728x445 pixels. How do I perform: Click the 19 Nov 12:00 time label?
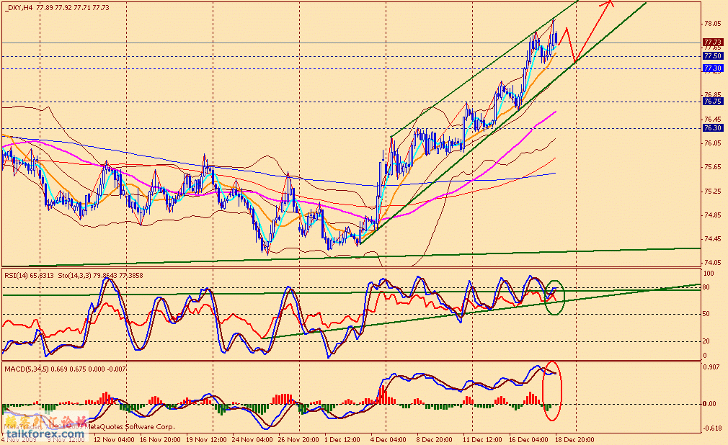pyautogui.click(x=207, y=439)
